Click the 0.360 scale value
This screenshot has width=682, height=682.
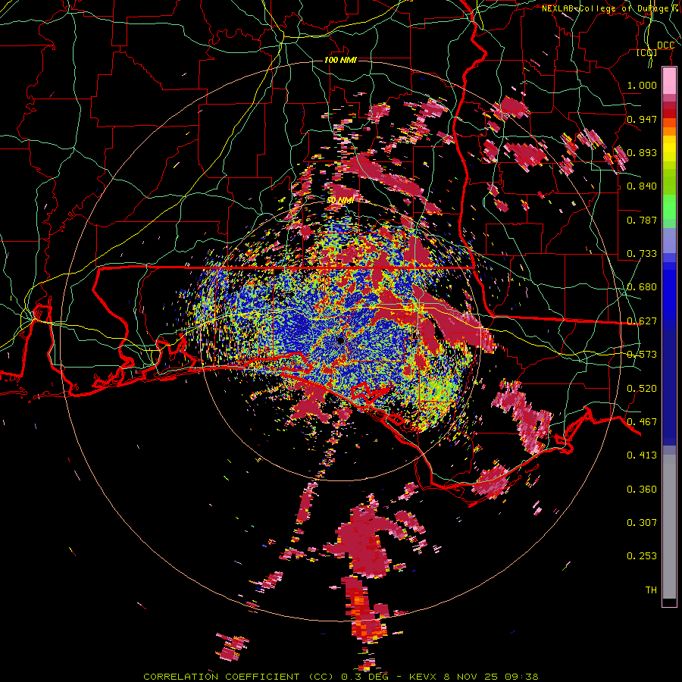(642, 490)
